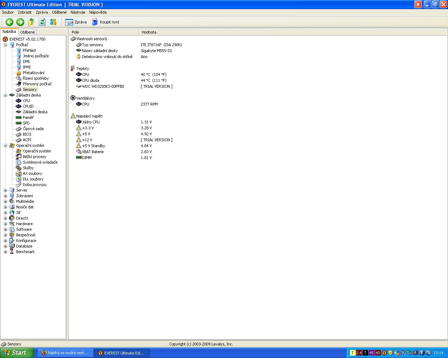The image size is (448, 358).
Task: Select the DLL soubory icon
Action: (19, 179)
